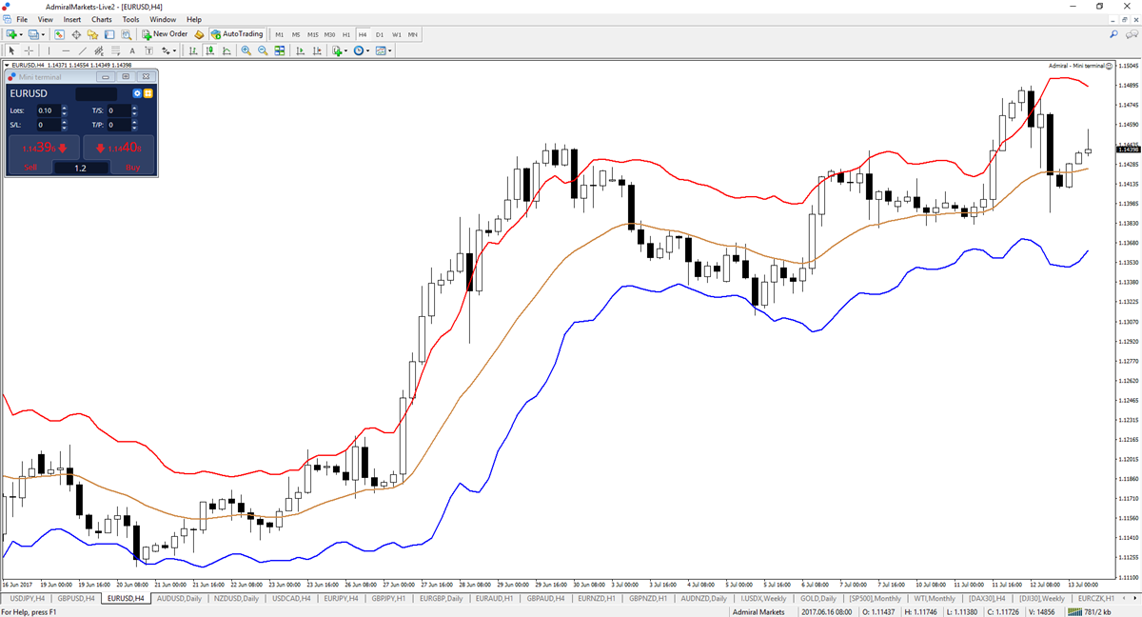The image size is (1142, 617).
Task: Toggle Auto Scroll chart icon
Action: pyautogui.click(x=301, y=50)
